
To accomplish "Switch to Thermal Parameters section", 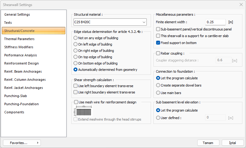I will (x=19, y=39).
